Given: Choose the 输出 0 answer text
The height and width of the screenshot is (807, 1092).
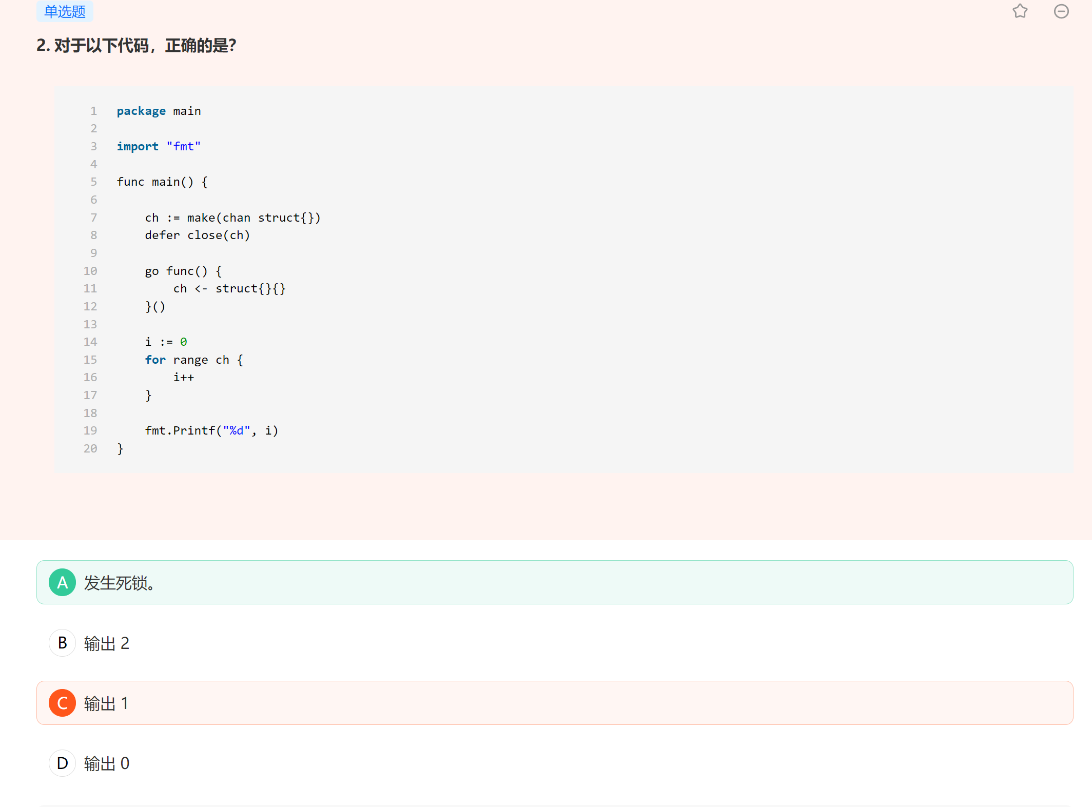Looking at the screenshot, I should 107,764.
